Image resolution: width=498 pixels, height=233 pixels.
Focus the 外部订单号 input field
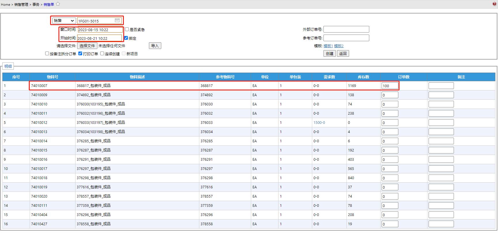(346, 29)
